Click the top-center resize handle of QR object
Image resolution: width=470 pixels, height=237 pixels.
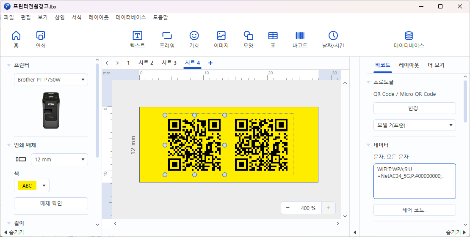(x=194, y=115)
